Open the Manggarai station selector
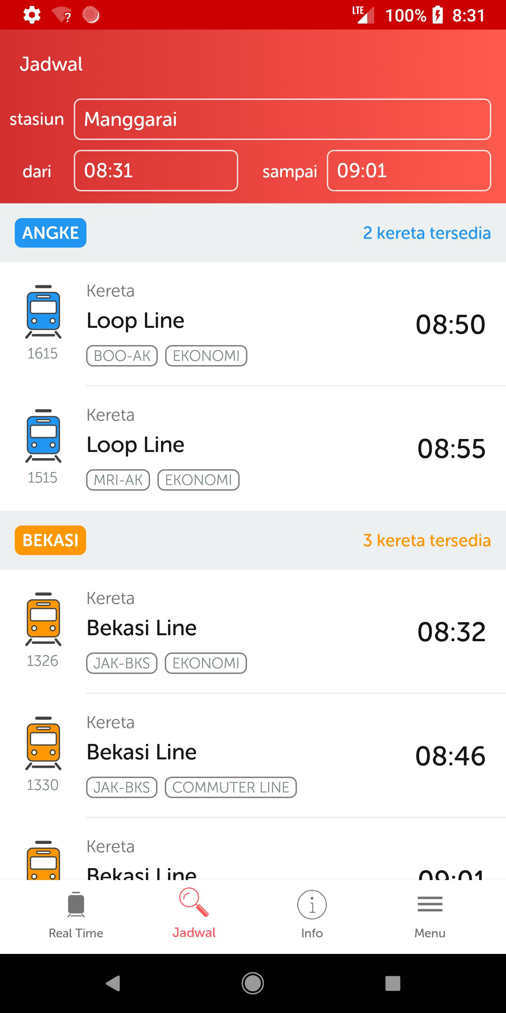The image size is (506, 1013). point(282,119)
